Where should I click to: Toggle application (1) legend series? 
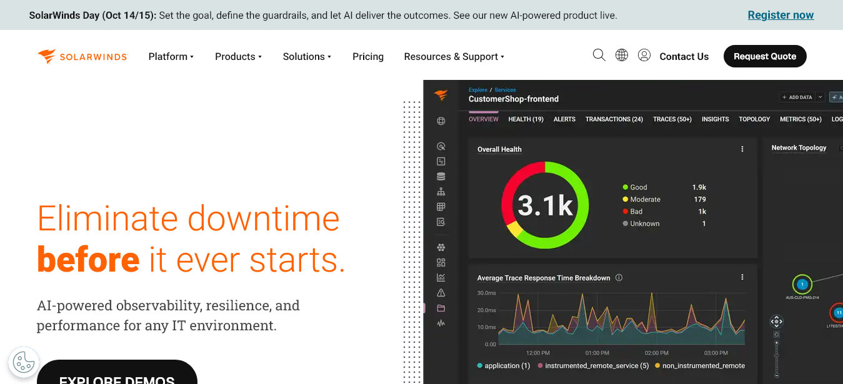pos(504,366)
